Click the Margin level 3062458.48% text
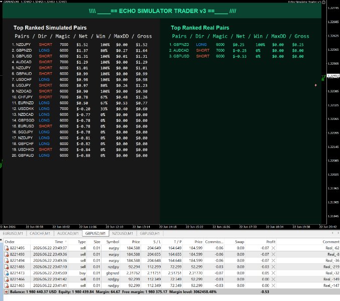 tap(193, 291)
